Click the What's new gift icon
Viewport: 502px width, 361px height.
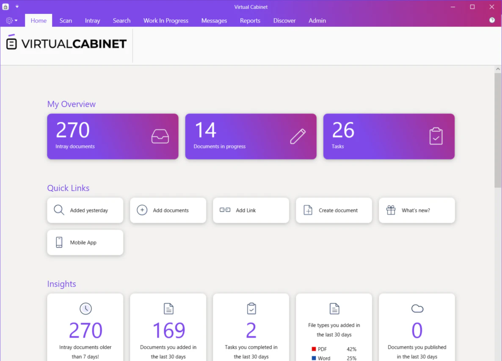[x=391, y=210]
